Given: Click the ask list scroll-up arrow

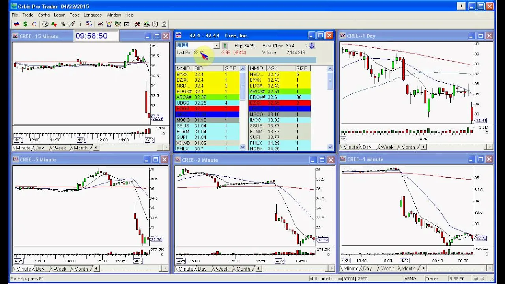Looking at the screenshot, I should click(330, 69).
